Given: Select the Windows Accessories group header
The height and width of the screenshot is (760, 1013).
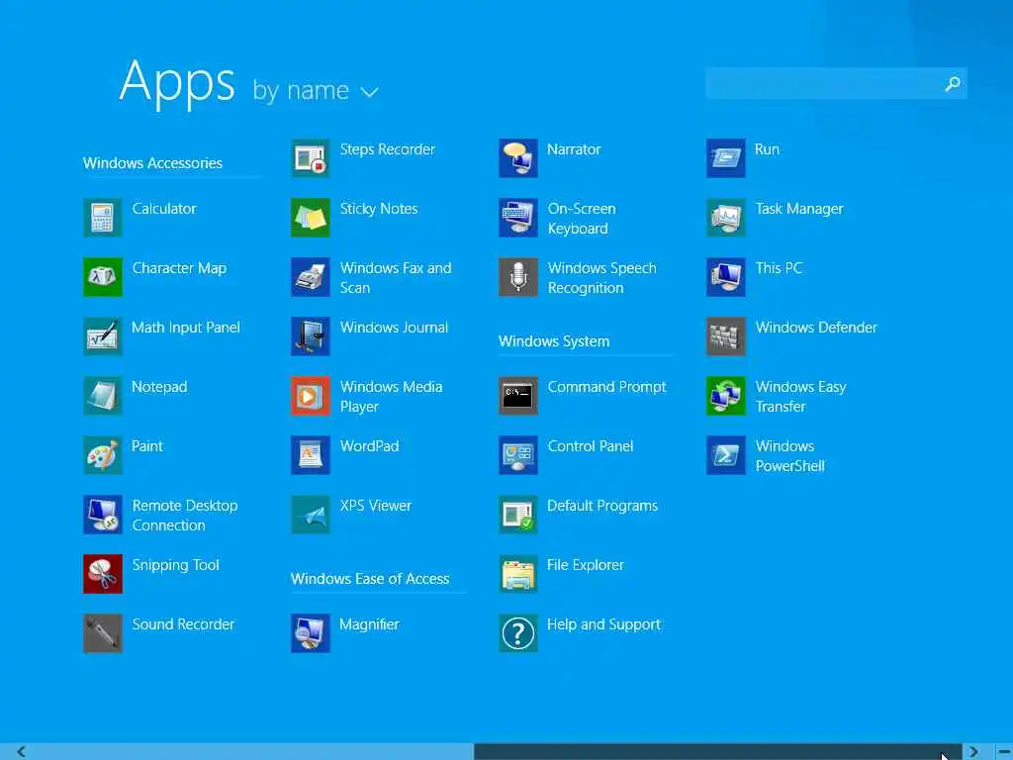Looking at the screenshot, I should point(152,163).
